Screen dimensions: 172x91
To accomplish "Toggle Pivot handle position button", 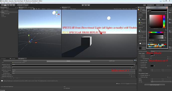I will tap(20, 5).
